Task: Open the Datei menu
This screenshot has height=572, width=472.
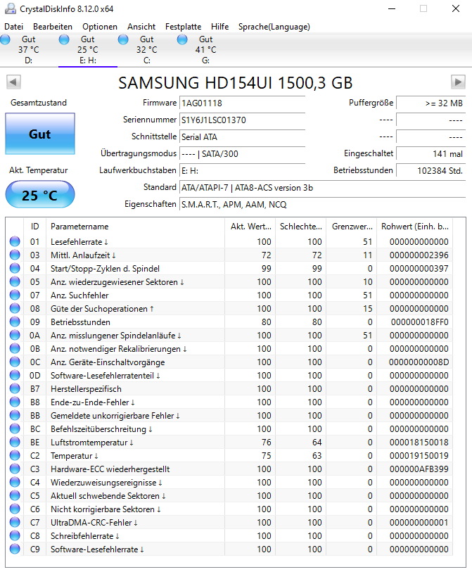Action: (14, 27)
